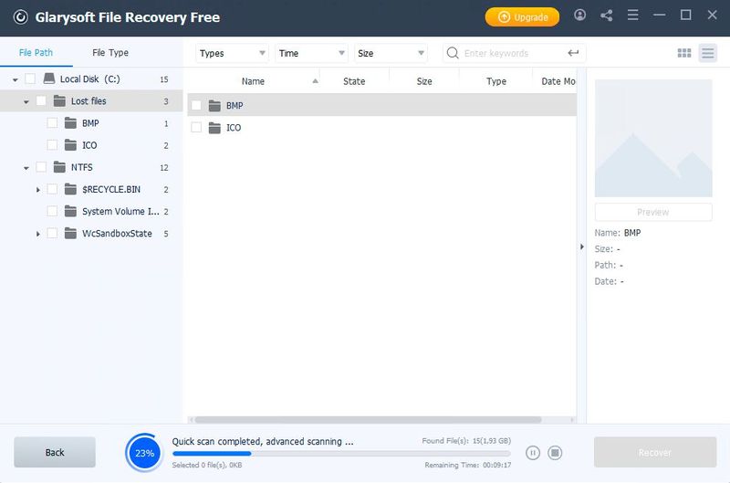Sort by the Size column header
Screen dimensions: 730x483
coord(424,81)
